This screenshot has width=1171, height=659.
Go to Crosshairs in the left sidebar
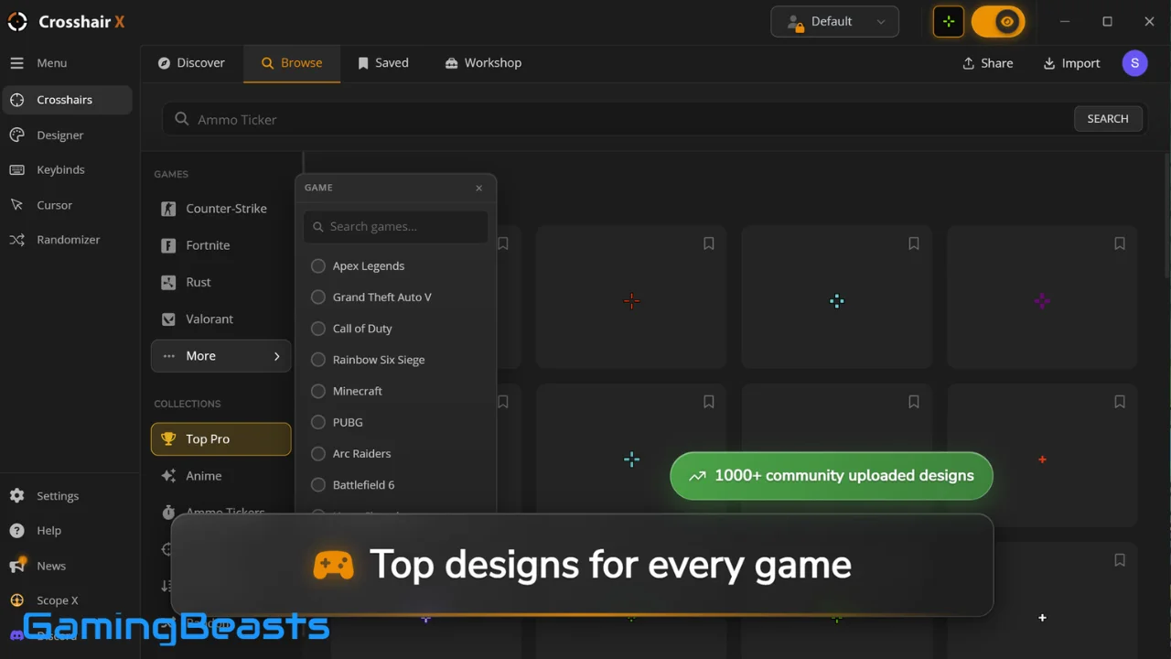click(67, 100)
